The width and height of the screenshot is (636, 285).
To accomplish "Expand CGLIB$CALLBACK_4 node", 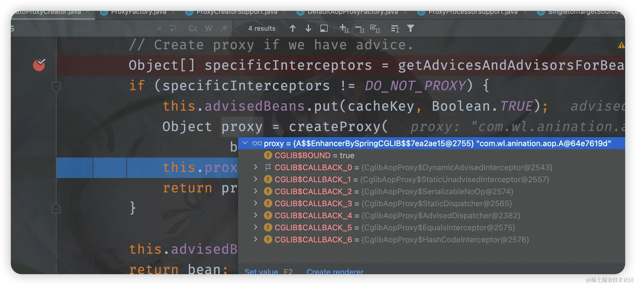I will (x=255, y=215).
